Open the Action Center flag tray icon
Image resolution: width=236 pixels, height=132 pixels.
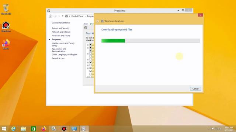212,129
